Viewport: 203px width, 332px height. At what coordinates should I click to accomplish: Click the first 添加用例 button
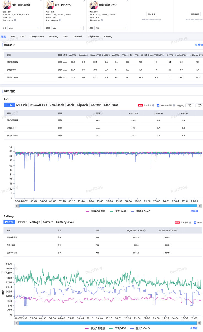pos(151,14)
